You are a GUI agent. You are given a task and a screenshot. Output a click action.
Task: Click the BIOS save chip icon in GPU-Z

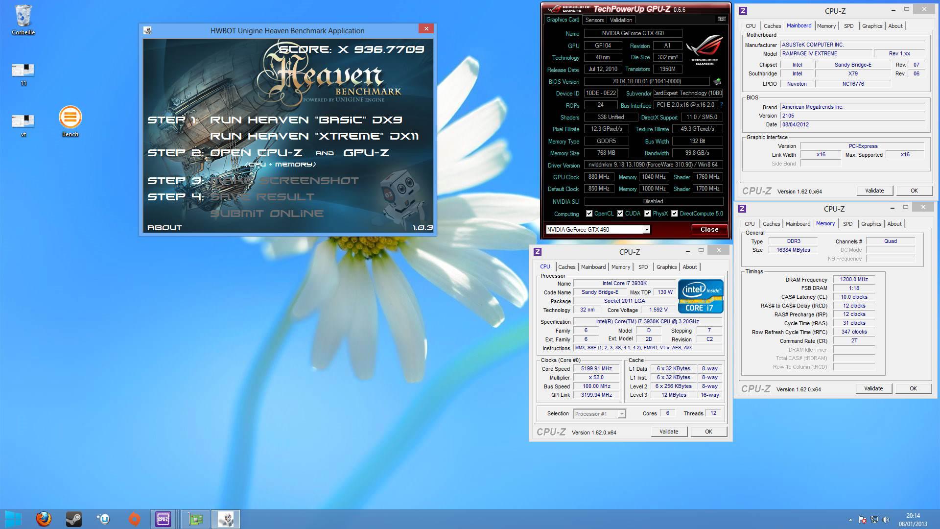717,81
